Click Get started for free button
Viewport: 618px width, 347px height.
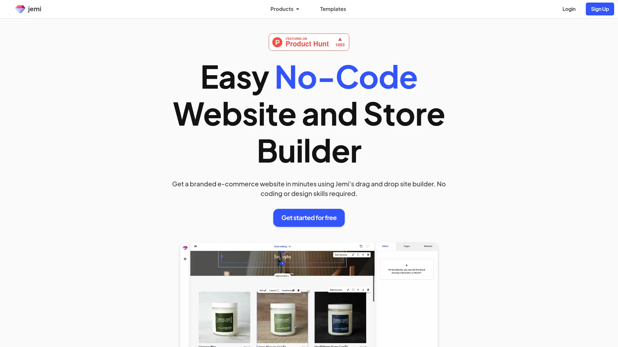(x=309, y=218)
